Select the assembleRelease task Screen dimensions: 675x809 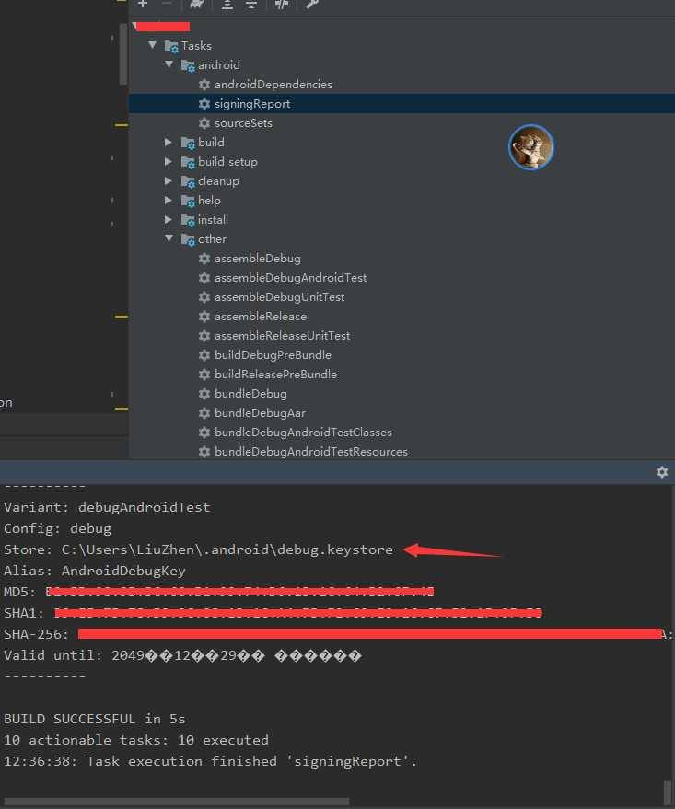click(x=260, y=317)
